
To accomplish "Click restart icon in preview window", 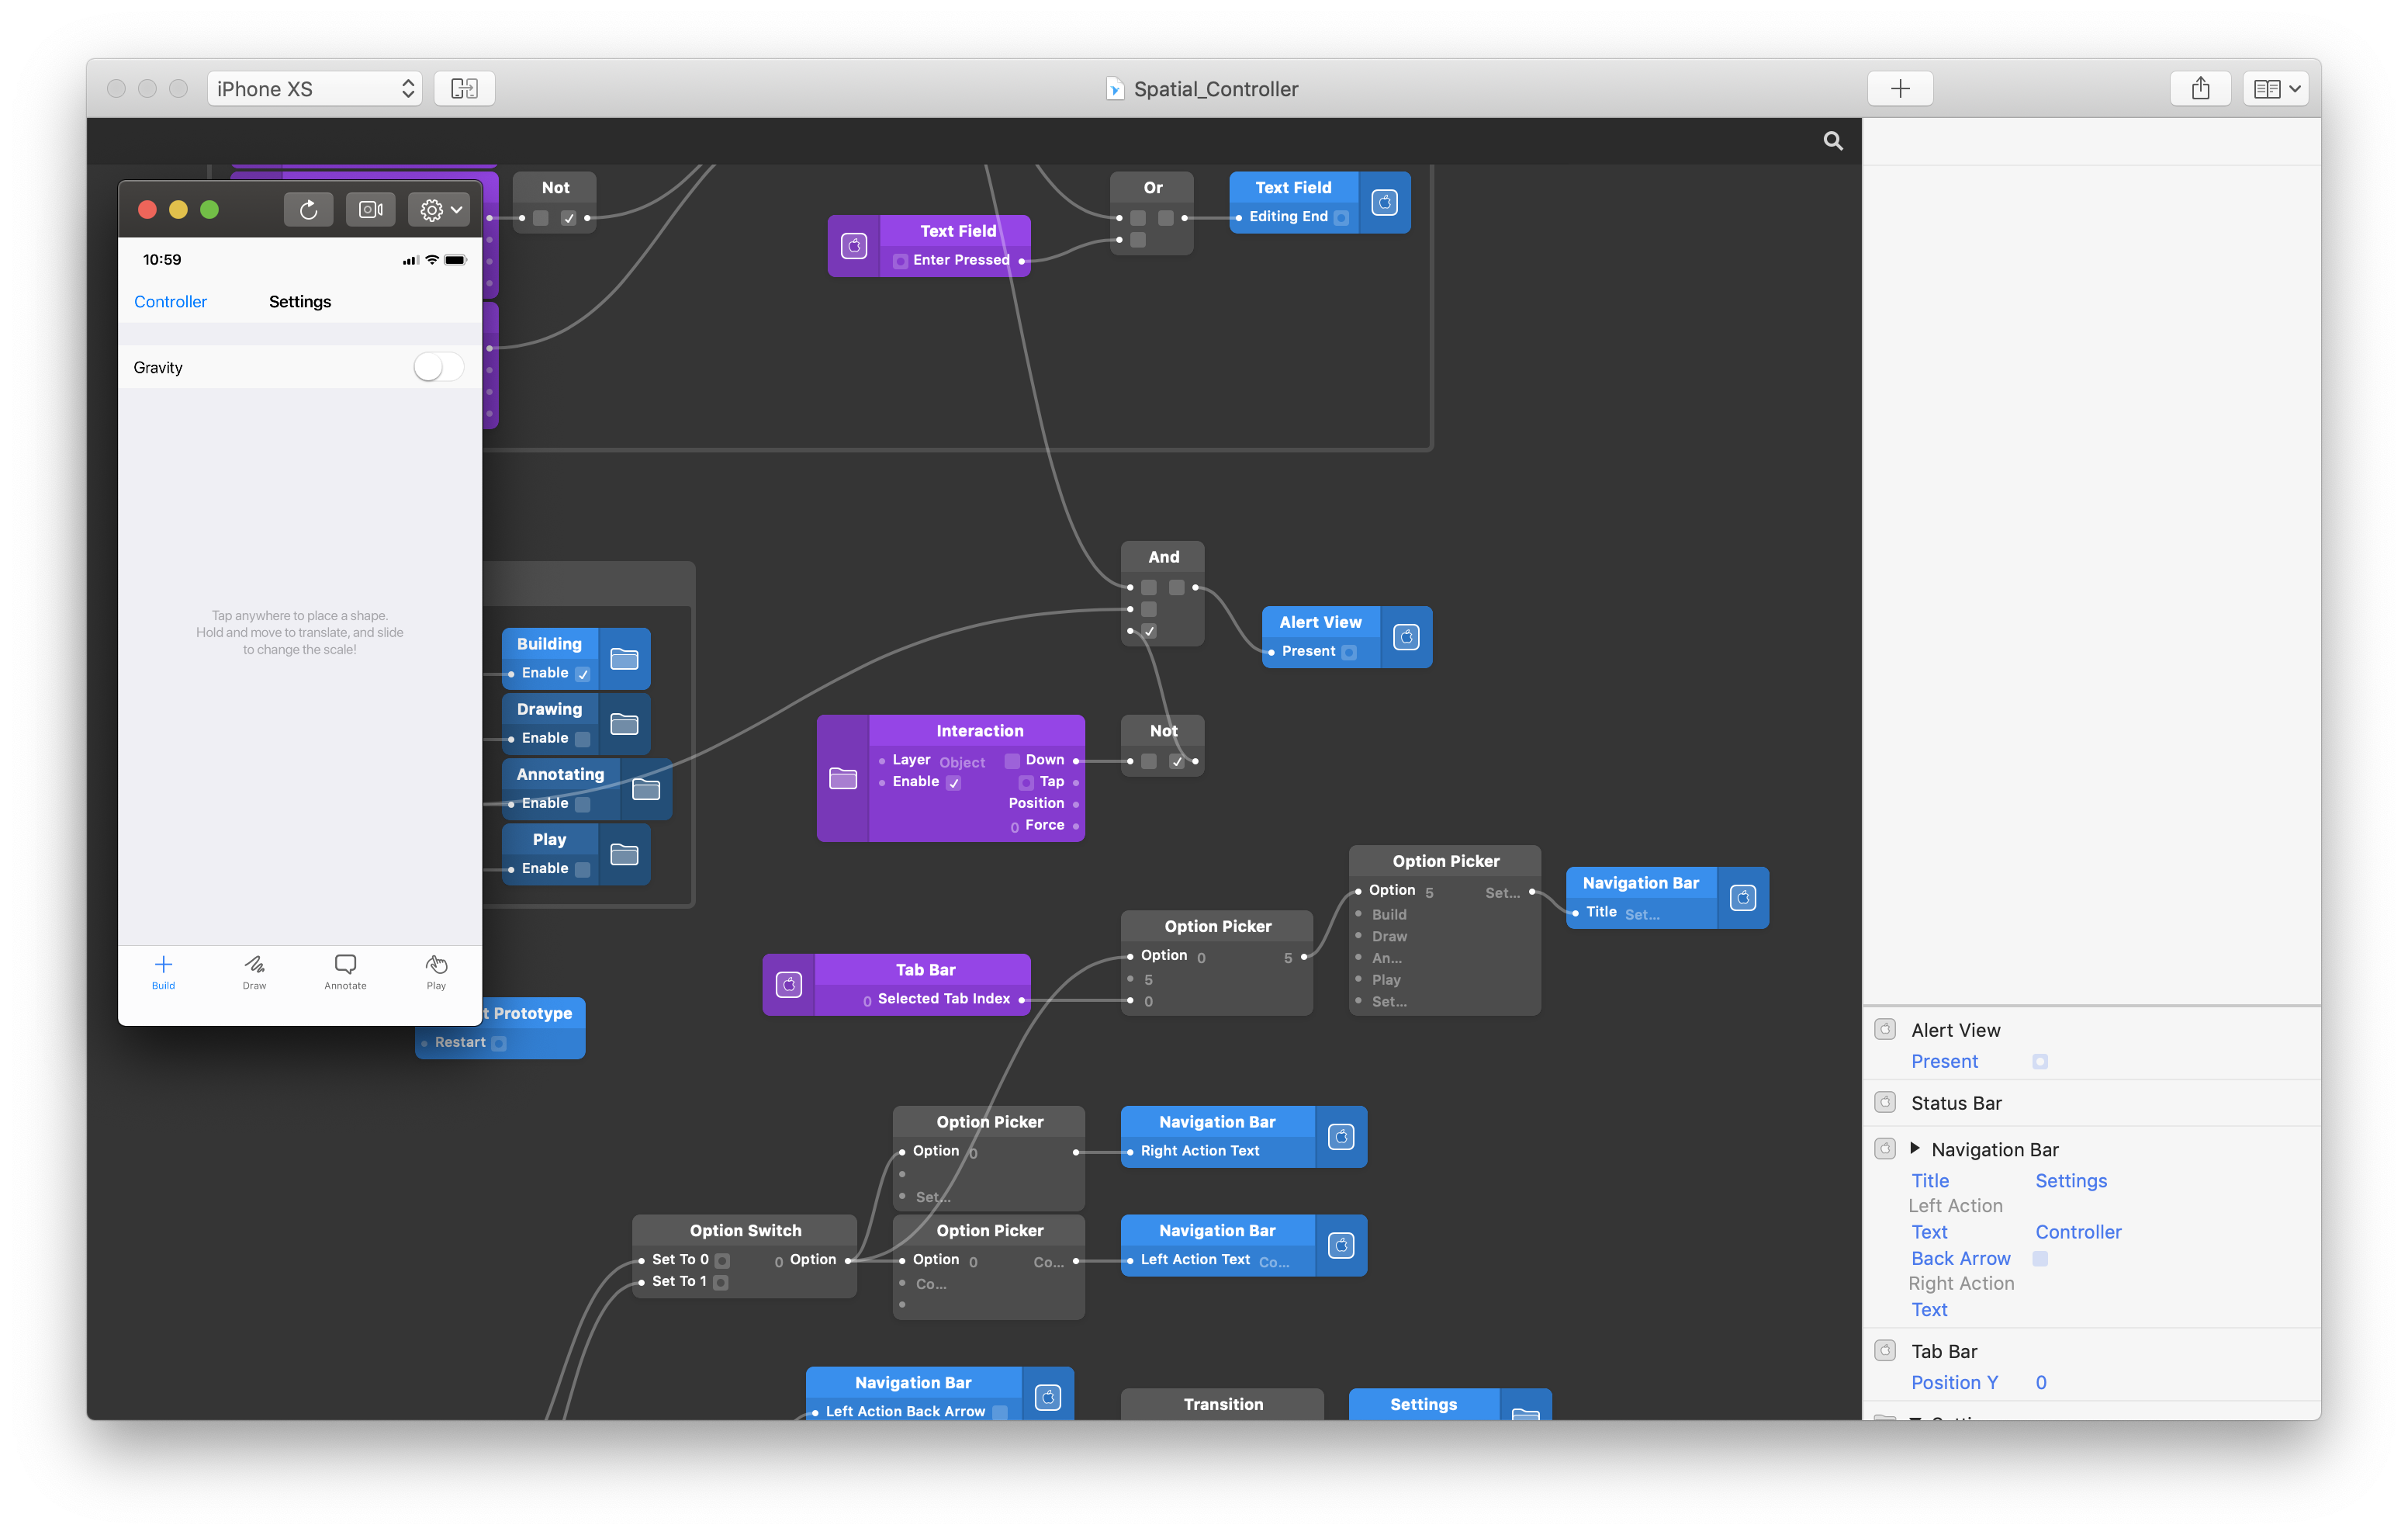I will (x=308, y=209).
